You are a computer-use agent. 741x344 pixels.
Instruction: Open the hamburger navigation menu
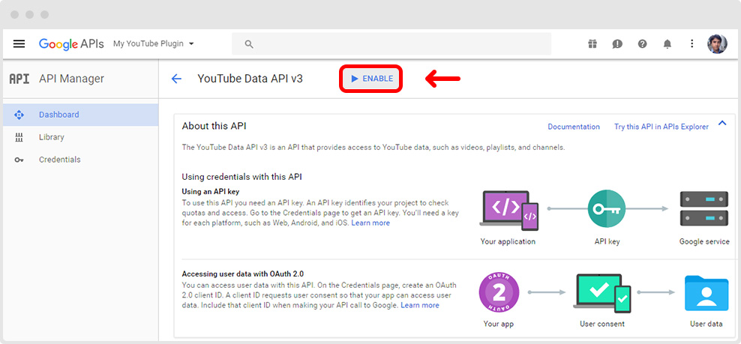point(19,44)
